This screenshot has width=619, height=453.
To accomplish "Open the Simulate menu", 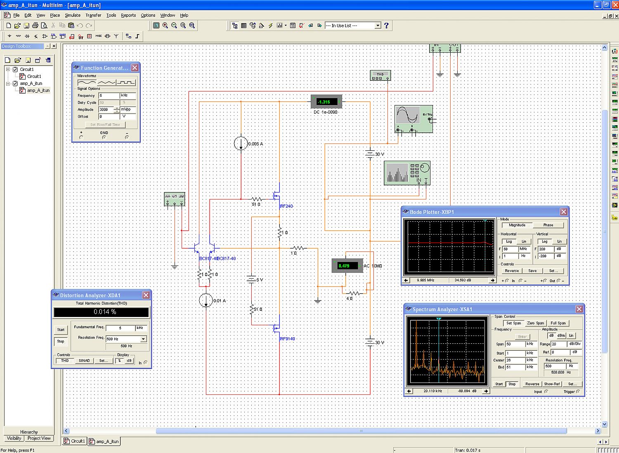I will (73, 15).
